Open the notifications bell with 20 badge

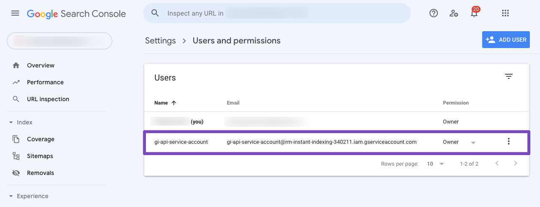click(475, 13)
